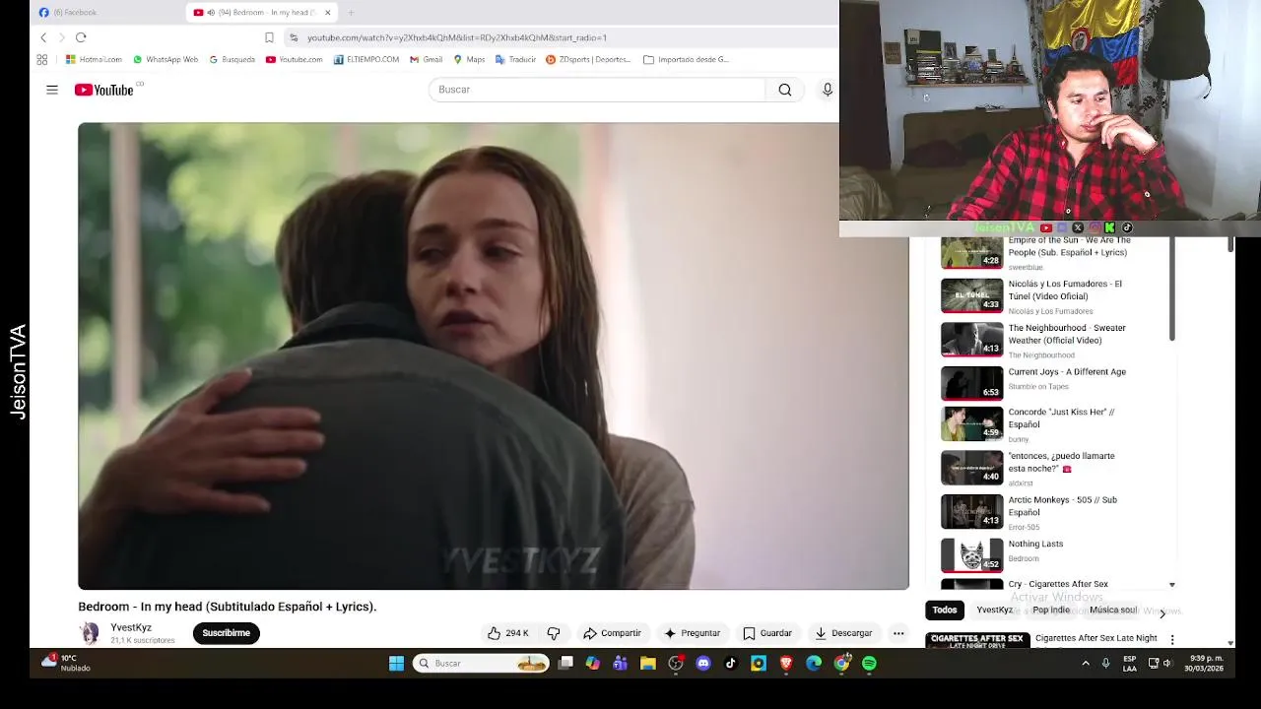Bookmark this page using the bookmark icon
Screen dimensions: 1261x709
(269, 37)
